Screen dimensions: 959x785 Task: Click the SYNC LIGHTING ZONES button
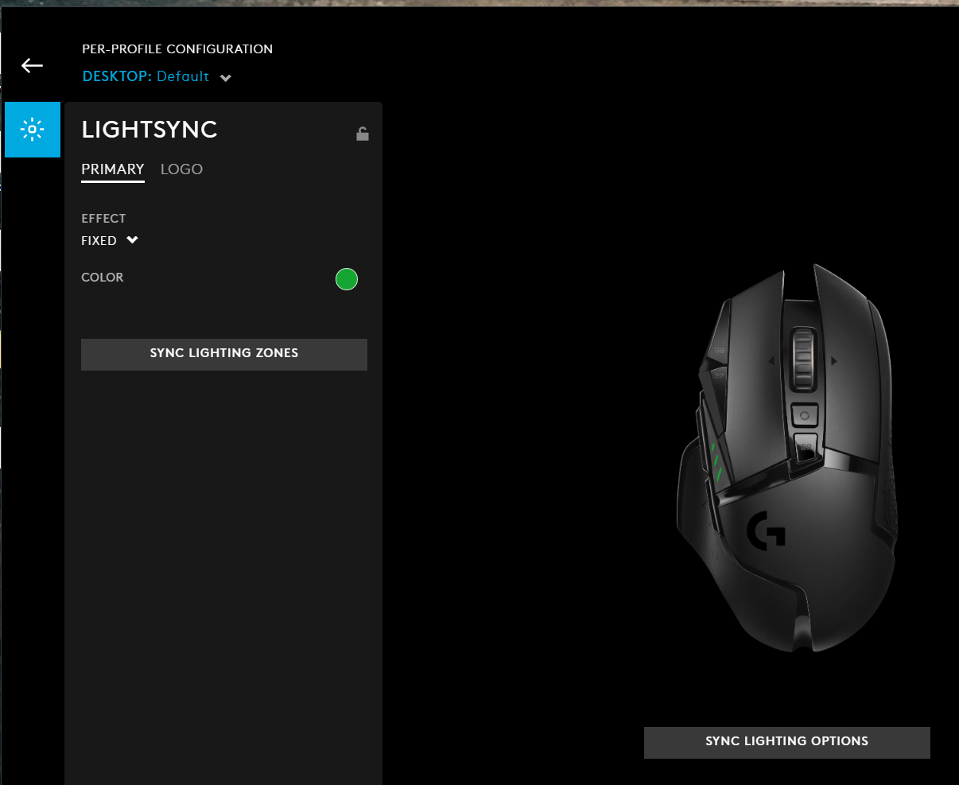(223, 353)
